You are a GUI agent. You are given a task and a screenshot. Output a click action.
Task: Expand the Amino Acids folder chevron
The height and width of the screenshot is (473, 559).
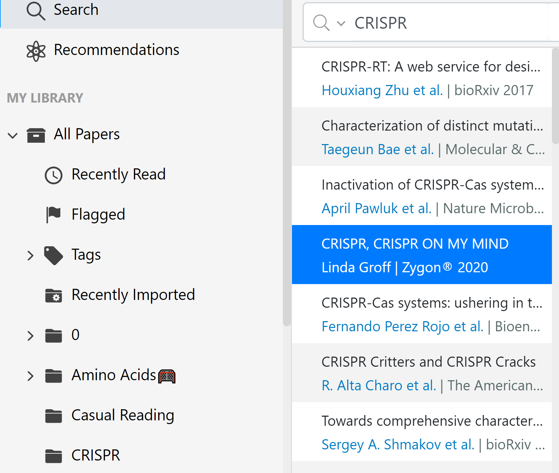click(30, 376)
